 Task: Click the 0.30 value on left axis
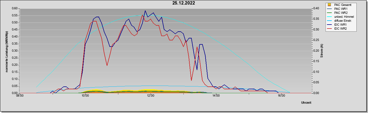pyautogui.click(x=14, y=51)
